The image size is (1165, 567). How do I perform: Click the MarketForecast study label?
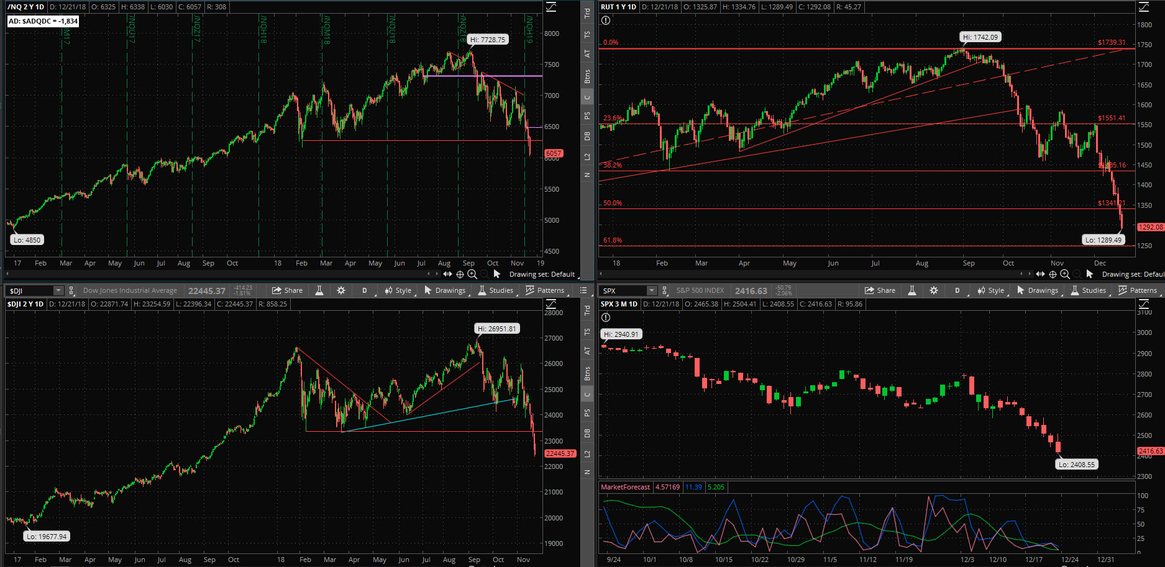[626, 487]
